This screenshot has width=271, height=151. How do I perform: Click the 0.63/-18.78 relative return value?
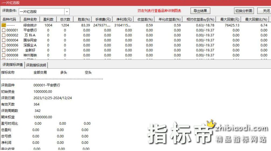pos(205,25)
